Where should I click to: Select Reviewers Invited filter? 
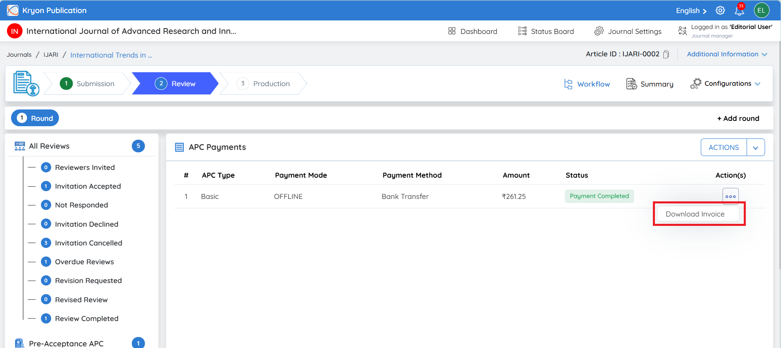[x=85, y=167]
